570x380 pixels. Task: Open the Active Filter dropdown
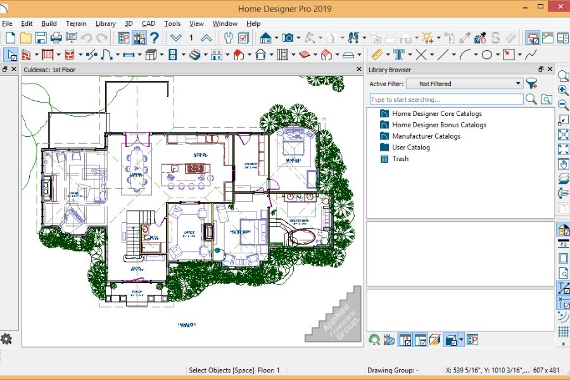465,84
